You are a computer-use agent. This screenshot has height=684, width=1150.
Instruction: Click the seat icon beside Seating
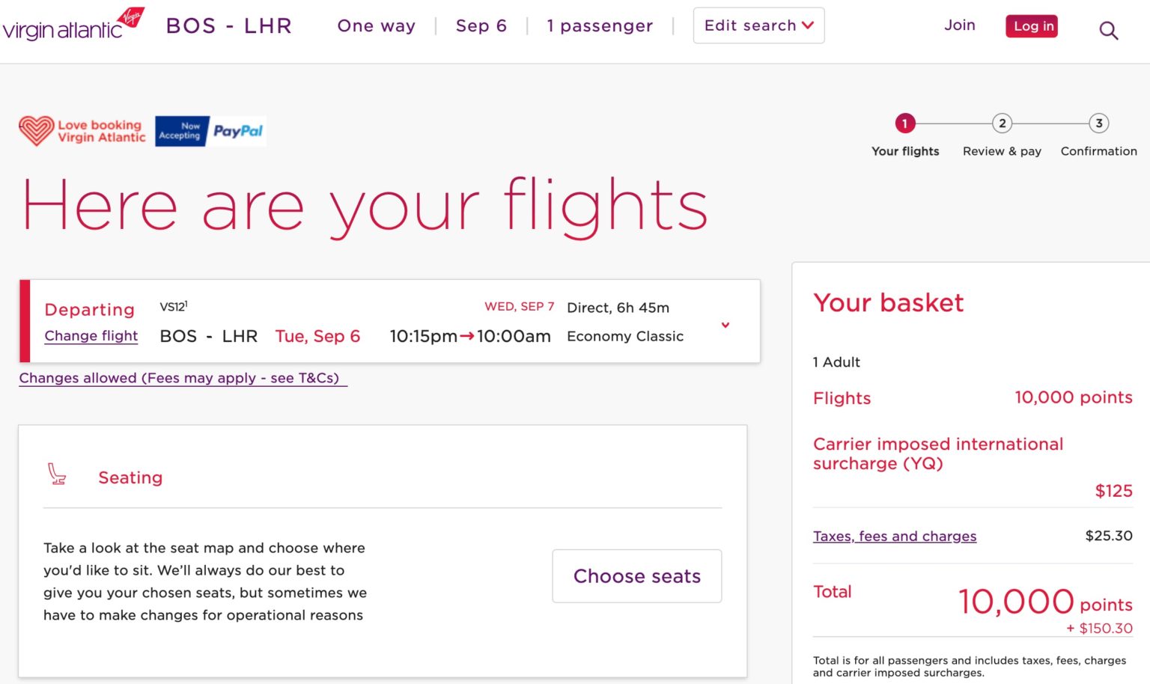click(57, 473)
